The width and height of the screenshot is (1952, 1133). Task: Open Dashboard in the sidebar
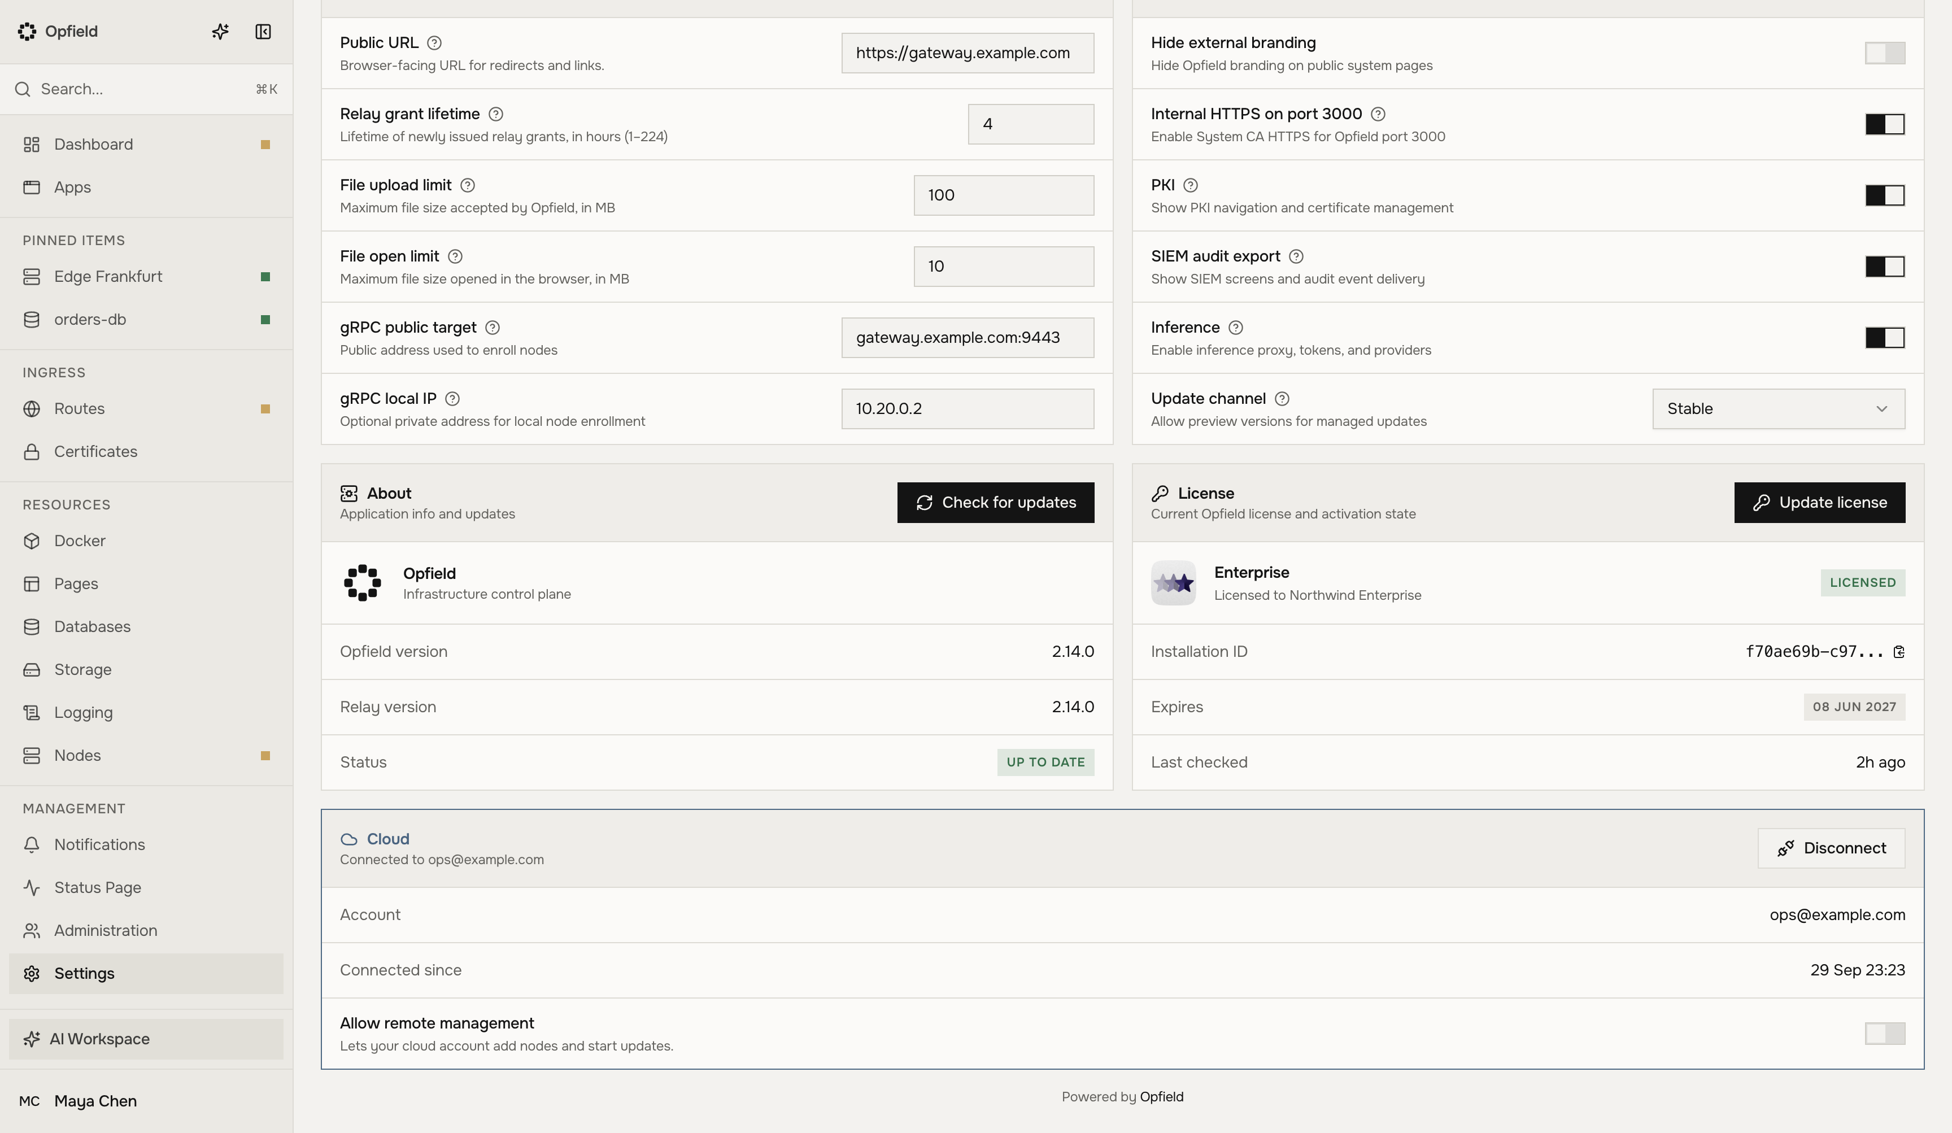[x=146, y=145]
